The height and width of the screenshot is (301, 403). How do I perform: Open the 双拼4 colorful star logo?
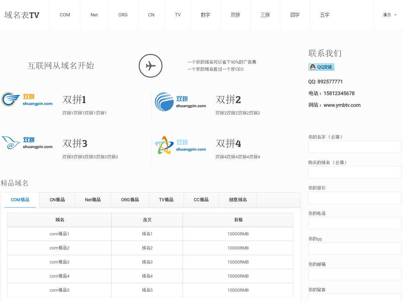point(181,145)
